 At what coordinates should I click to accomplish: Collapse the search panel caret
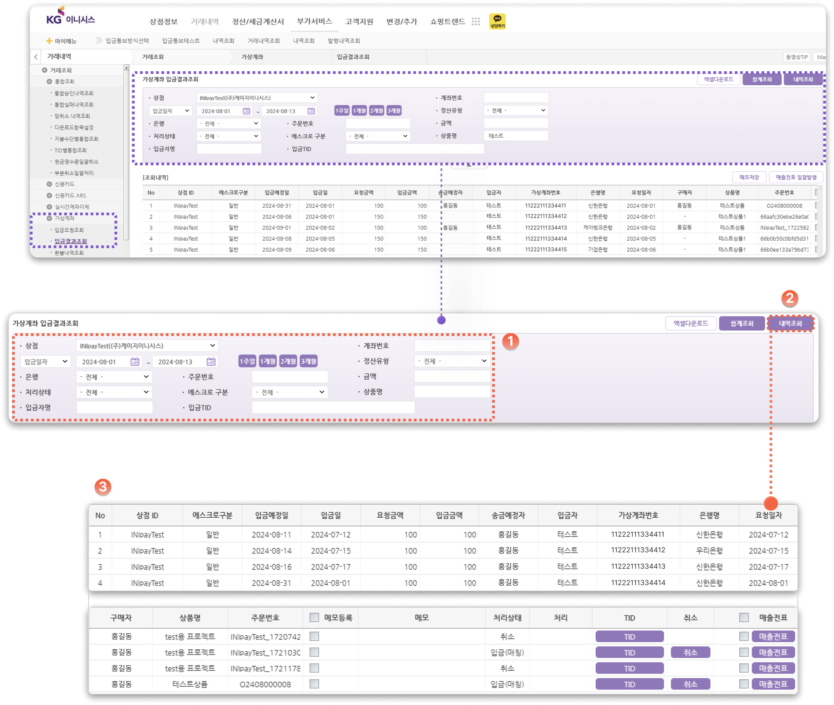click(469, 166)
